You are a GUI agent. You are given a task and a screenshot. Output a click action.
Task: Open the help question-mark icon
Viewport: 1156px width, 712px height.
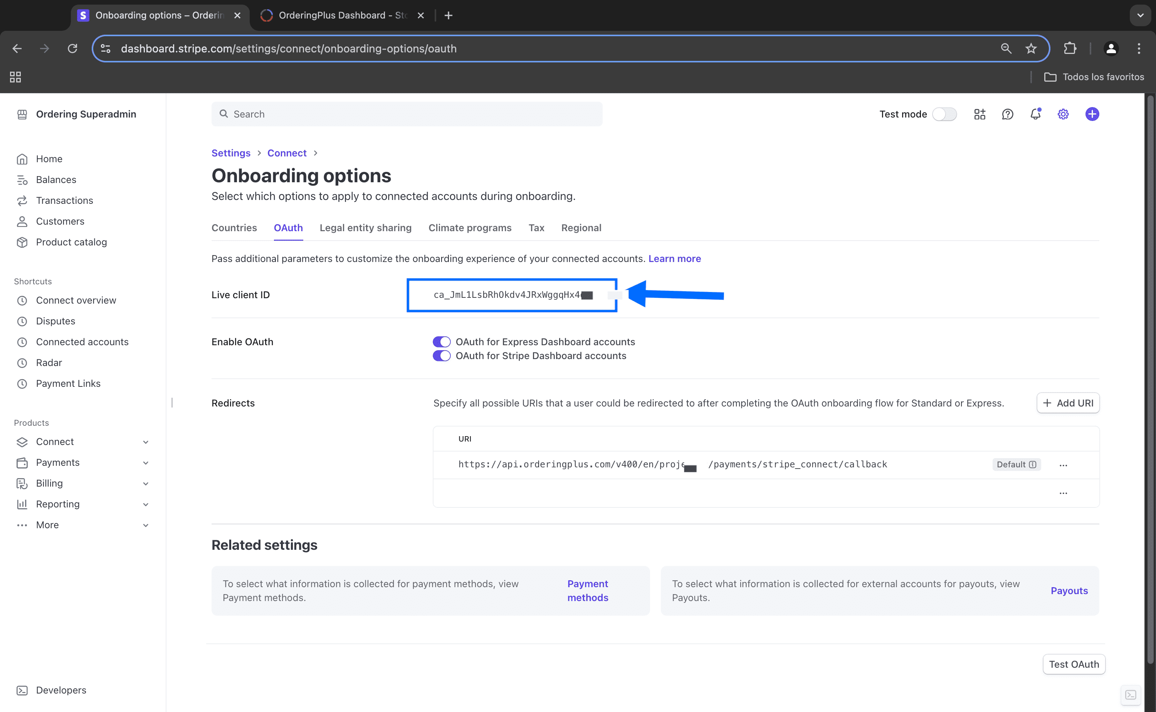click(1008, 114)
